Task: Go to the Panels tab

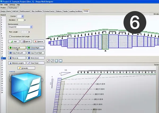Action: [65, 11]
